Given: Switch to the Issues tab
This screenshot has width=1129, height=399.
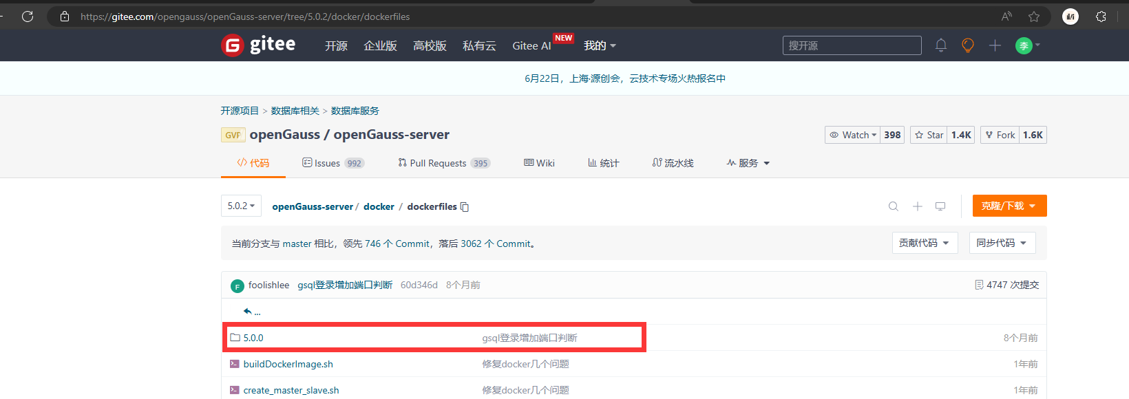Looking at the screenshot, I should click(x=333, y=163).
